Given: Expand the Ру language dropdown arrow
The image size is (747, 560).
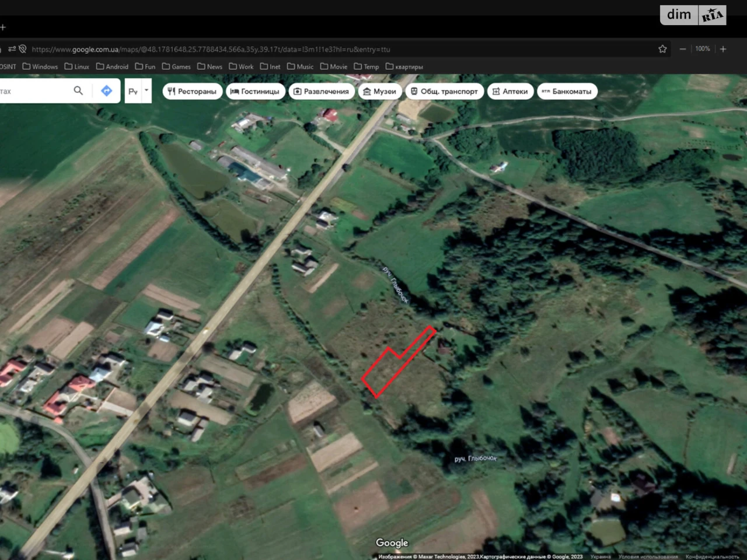Looking at the screenshot, I should tap(146, 90).
